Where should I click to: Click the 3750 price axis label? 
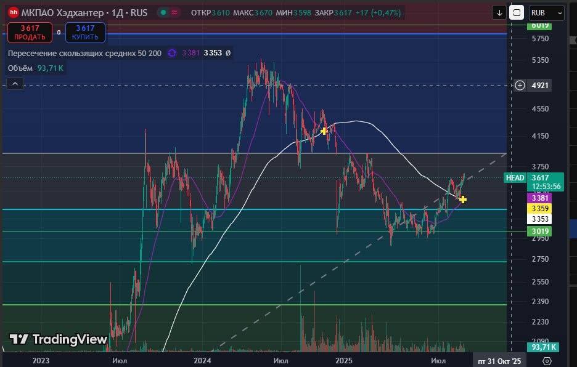tap(540, 167)
